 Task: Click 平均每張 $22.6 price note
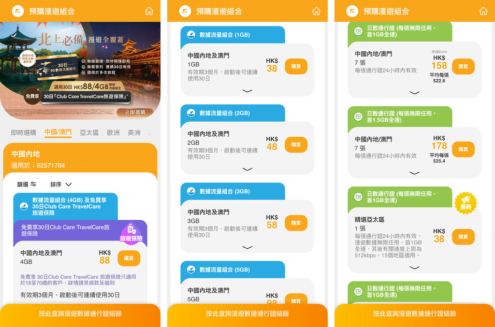point(439,78)
